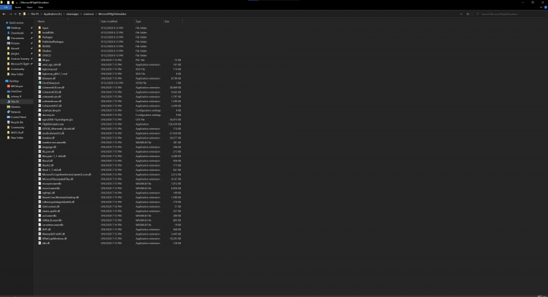
Task: Open the Home ribbon tab
Action: coord(18,8)
